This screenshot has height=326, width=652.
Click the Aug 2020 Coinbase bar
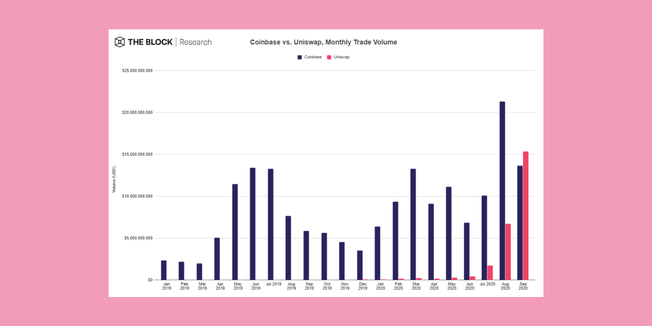tap(502, 191)
